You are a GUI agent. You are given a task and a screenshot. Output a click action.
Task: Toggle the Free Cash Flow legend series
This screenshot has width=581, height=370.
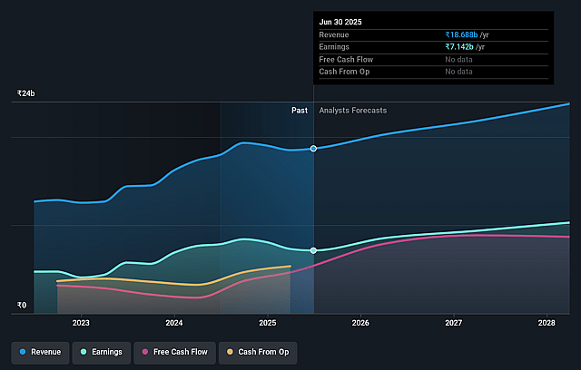tap(175, 352)
